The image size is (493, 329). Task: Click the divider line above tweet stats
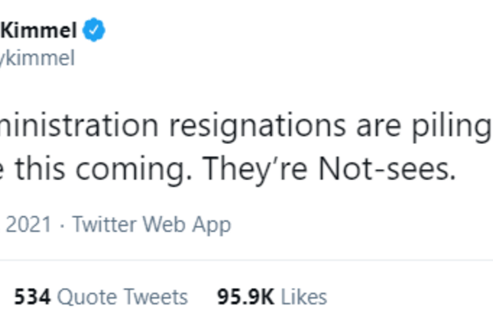[x=246, y=262]
